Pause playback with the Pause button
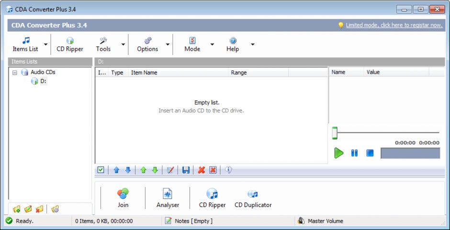 click(x=354, y=153)
